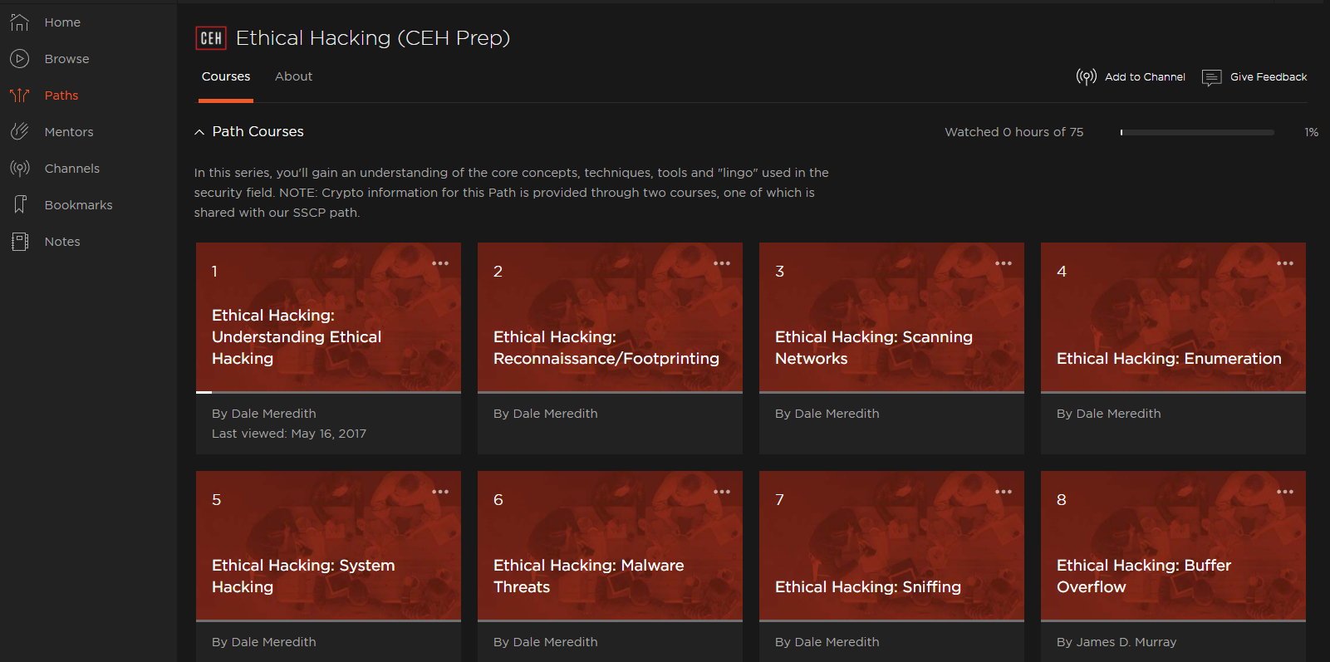Select the Paths icon in sidebar

point(20,96)
